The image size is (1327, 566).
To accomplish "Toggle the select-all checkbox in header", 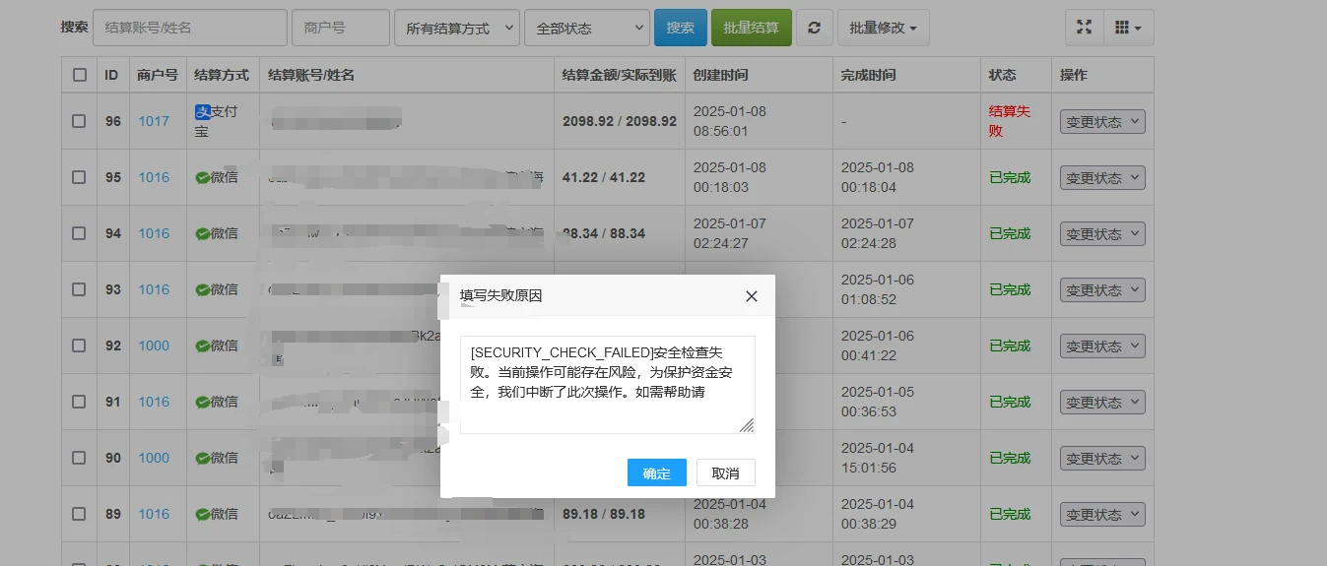I will 80,75.
